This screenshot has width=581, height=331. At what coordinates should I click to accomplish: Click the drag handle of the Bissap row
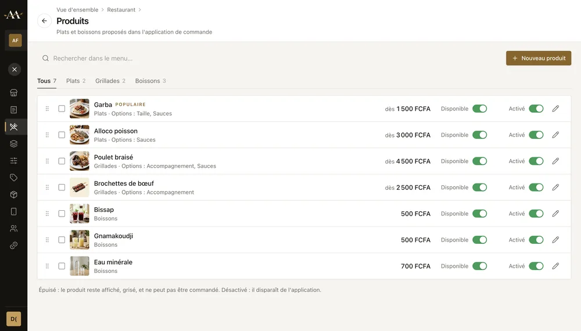tap(47, 214)
